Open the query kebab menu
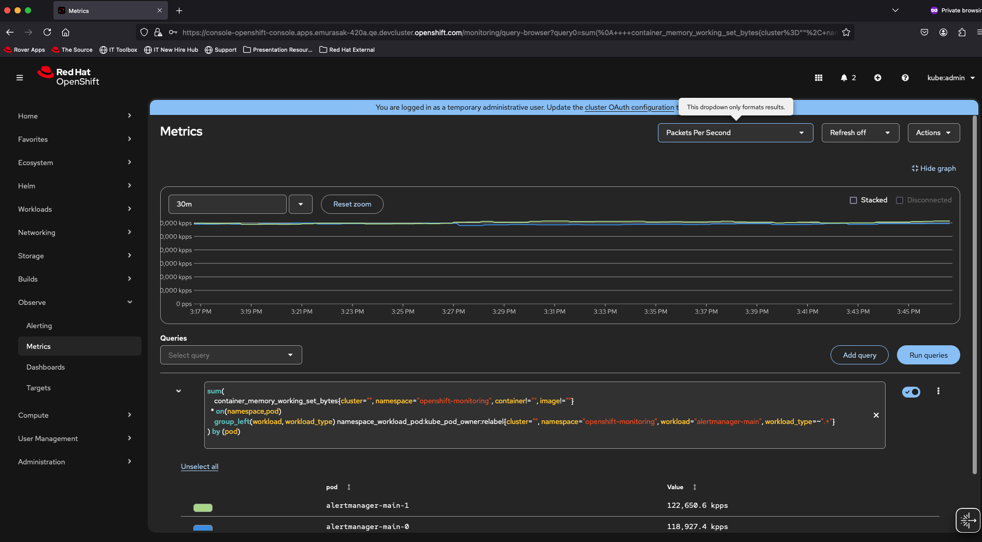 (x=938, y=391)
